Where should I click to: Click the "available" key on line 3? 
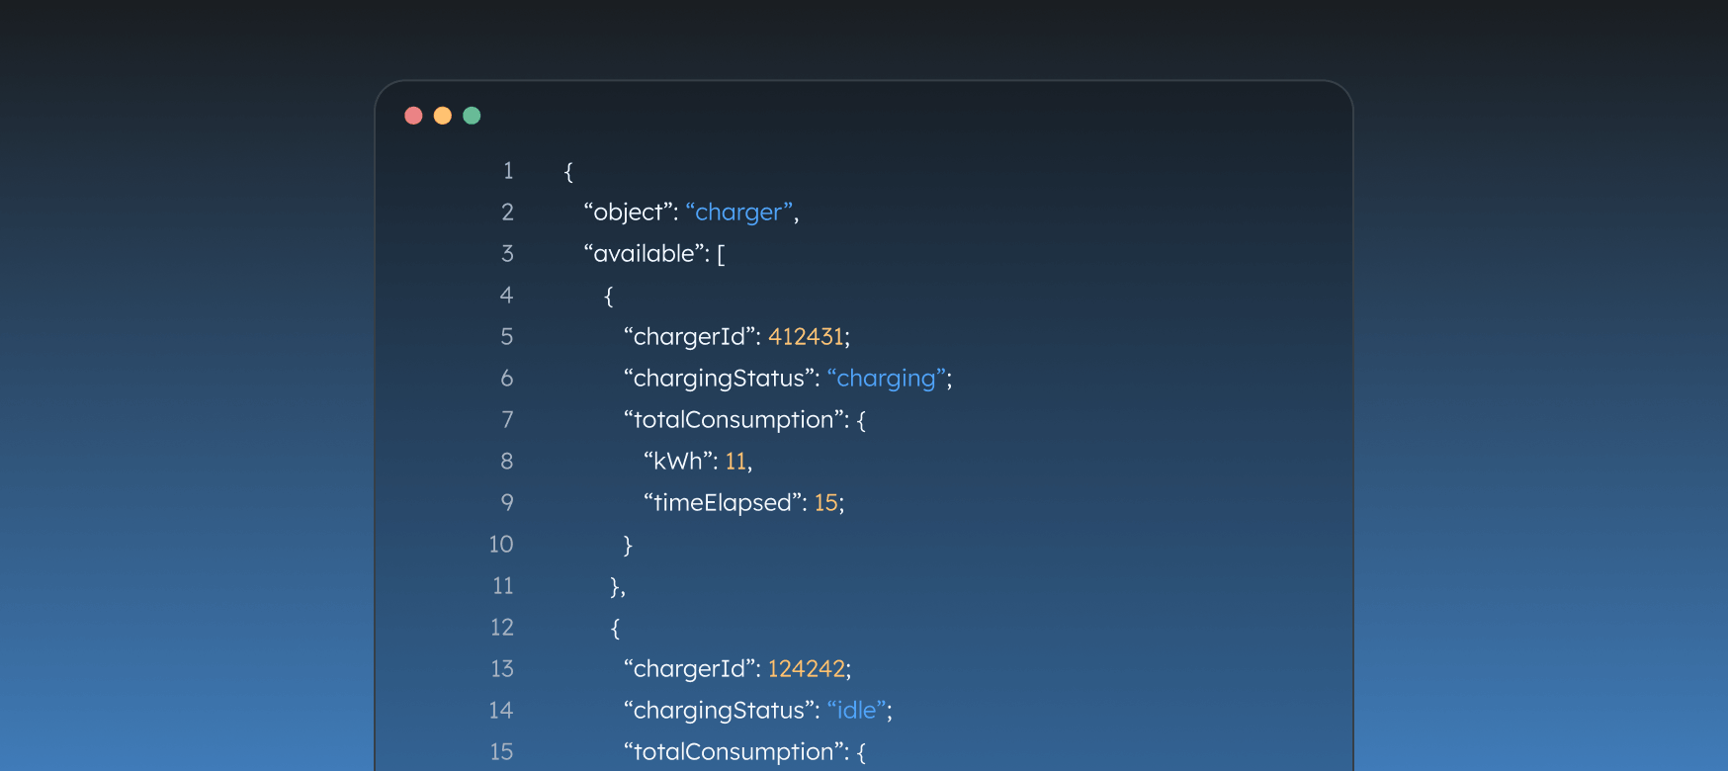point(643,254)
